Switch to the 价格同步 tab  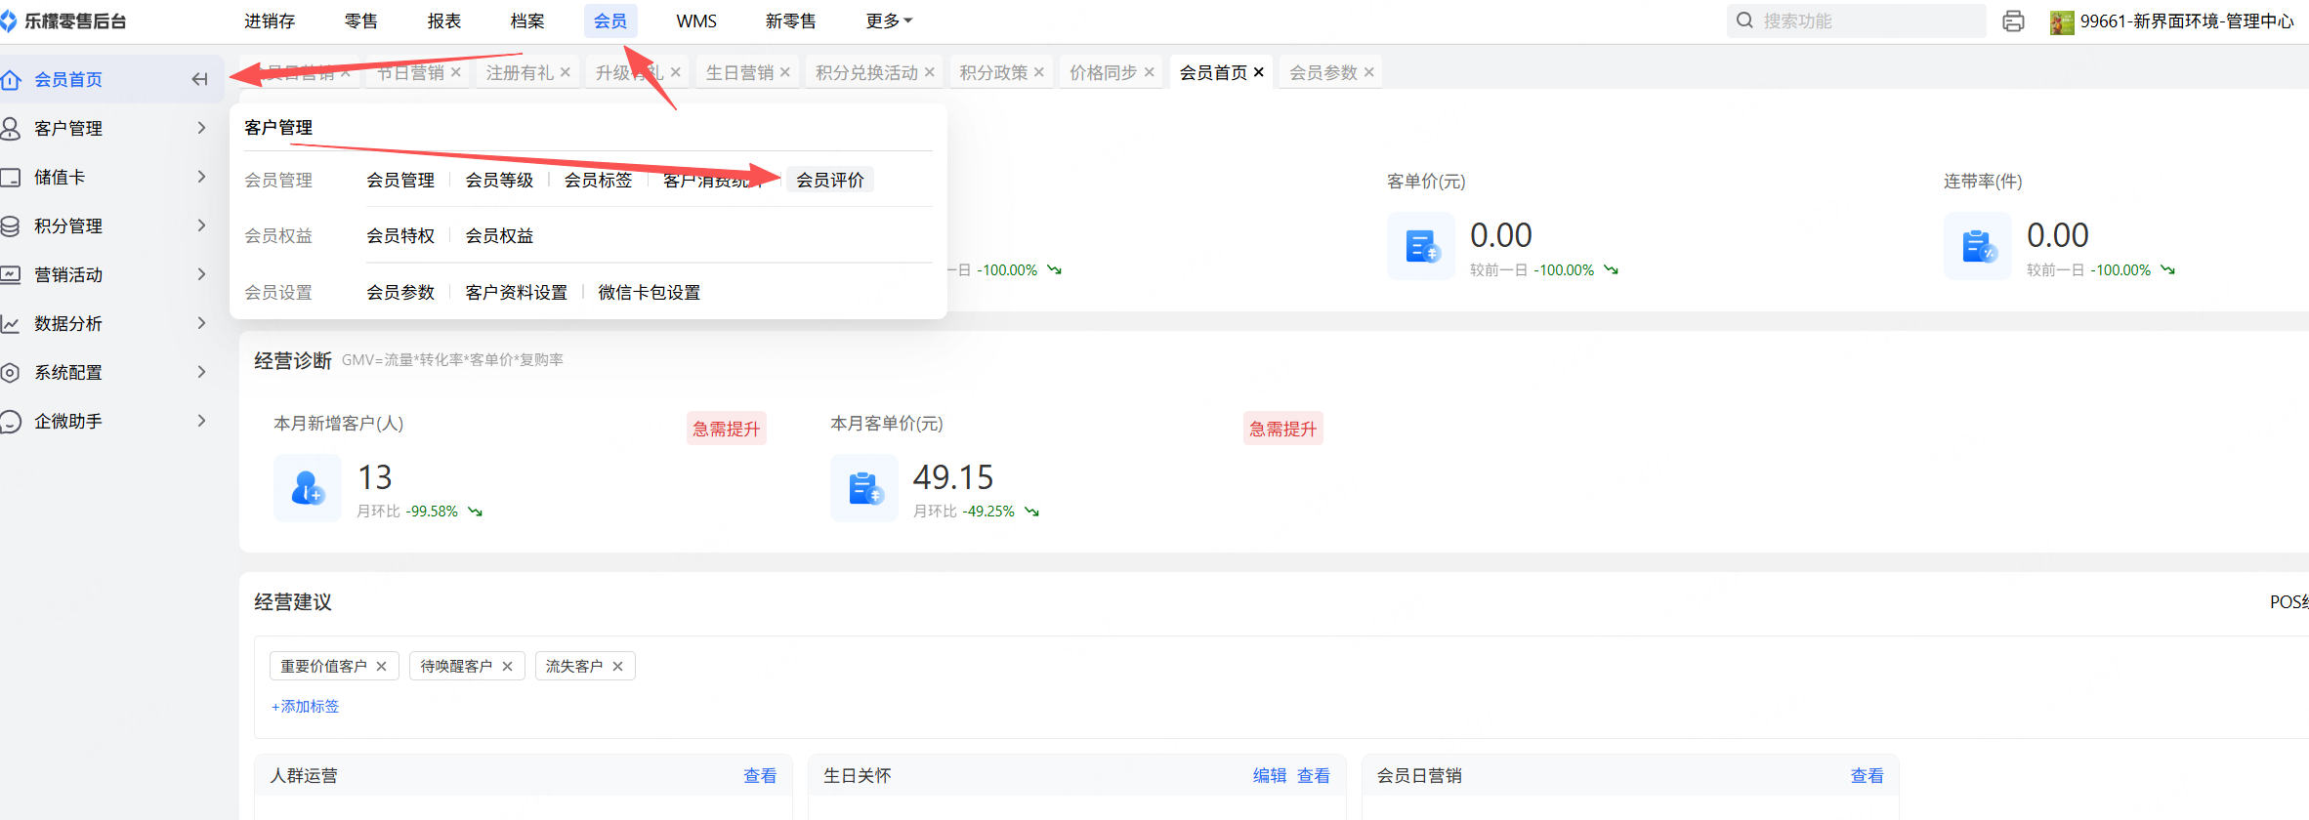pos(1104,72)
